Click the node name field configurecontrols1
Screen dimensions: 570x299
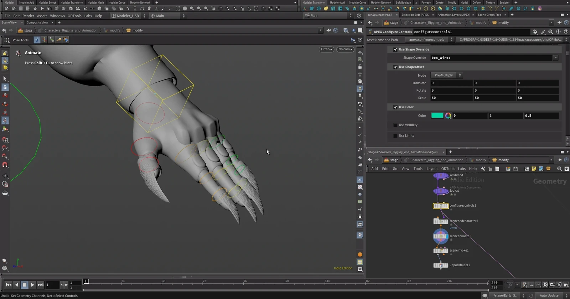pos(471,32)
